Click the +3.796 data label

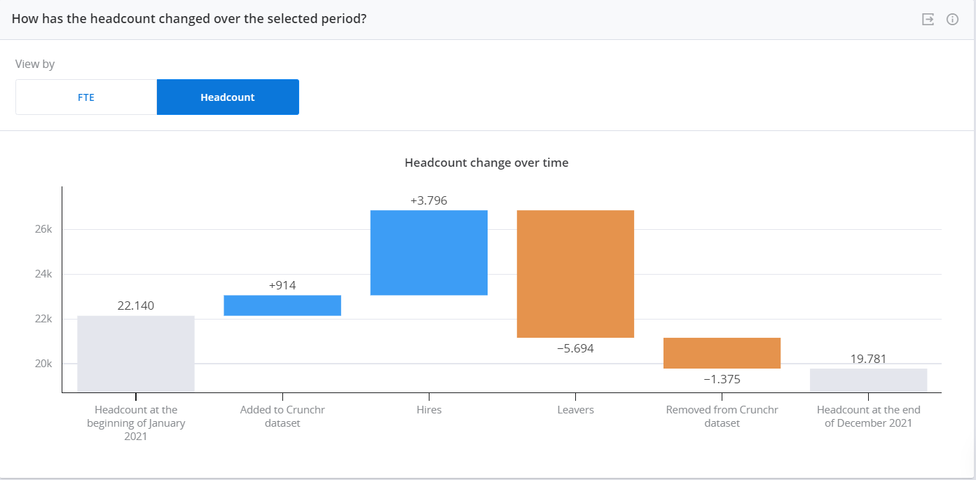coord(429,201)
